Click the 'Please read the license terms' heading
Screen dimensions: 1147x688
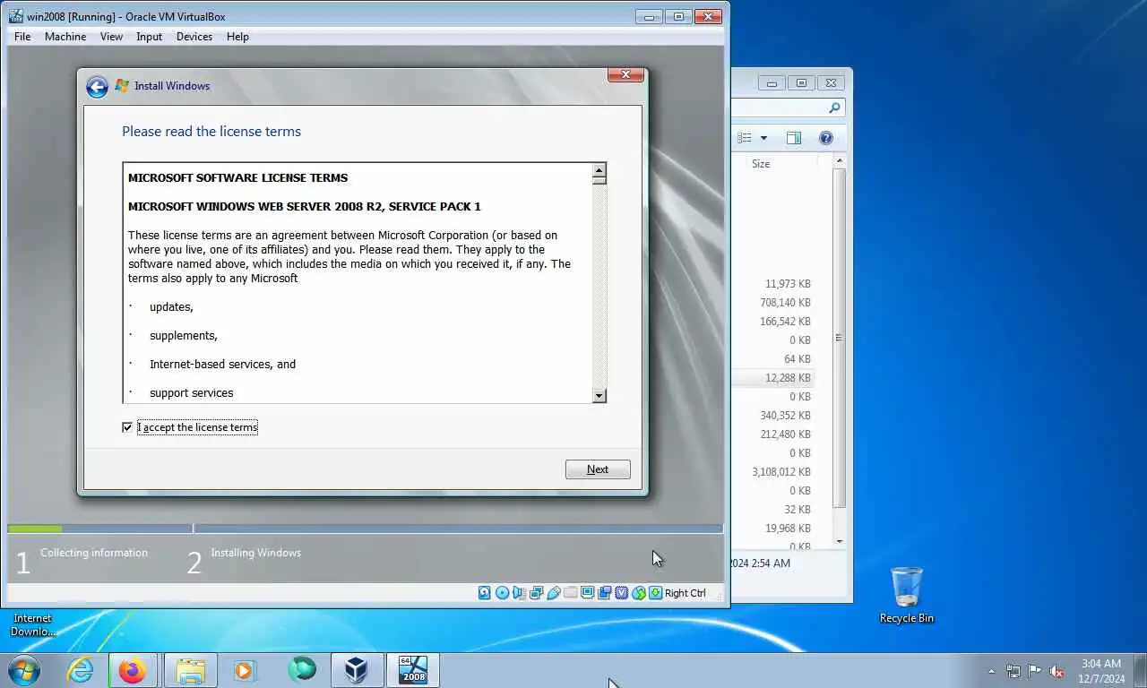211,132
